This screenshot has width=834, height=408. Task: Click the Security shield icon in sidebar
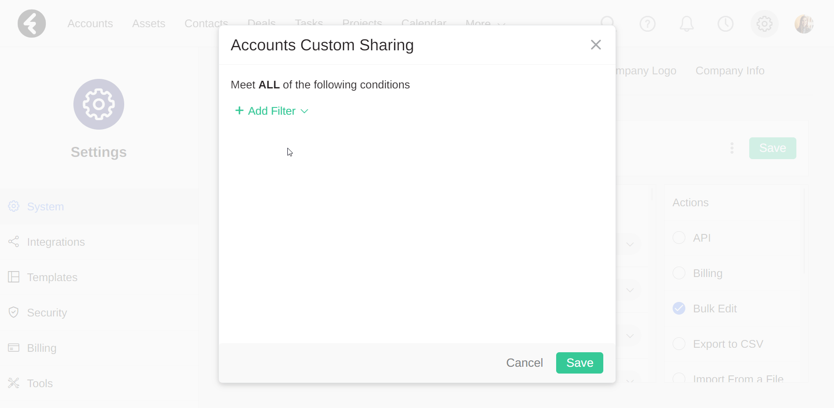tap(14, 312)
